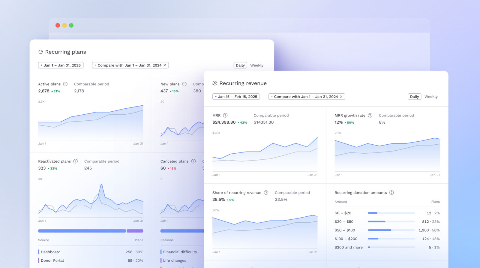Click the Share of recurring revenue help icon
The image size is (480, 268).
[x=266, y=193]
